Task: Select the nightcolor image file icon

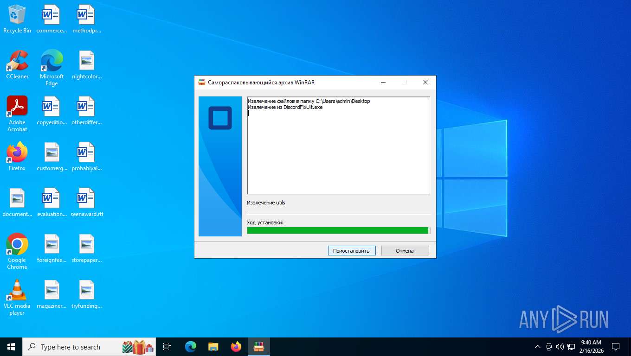Action: [x=87, y=65]
